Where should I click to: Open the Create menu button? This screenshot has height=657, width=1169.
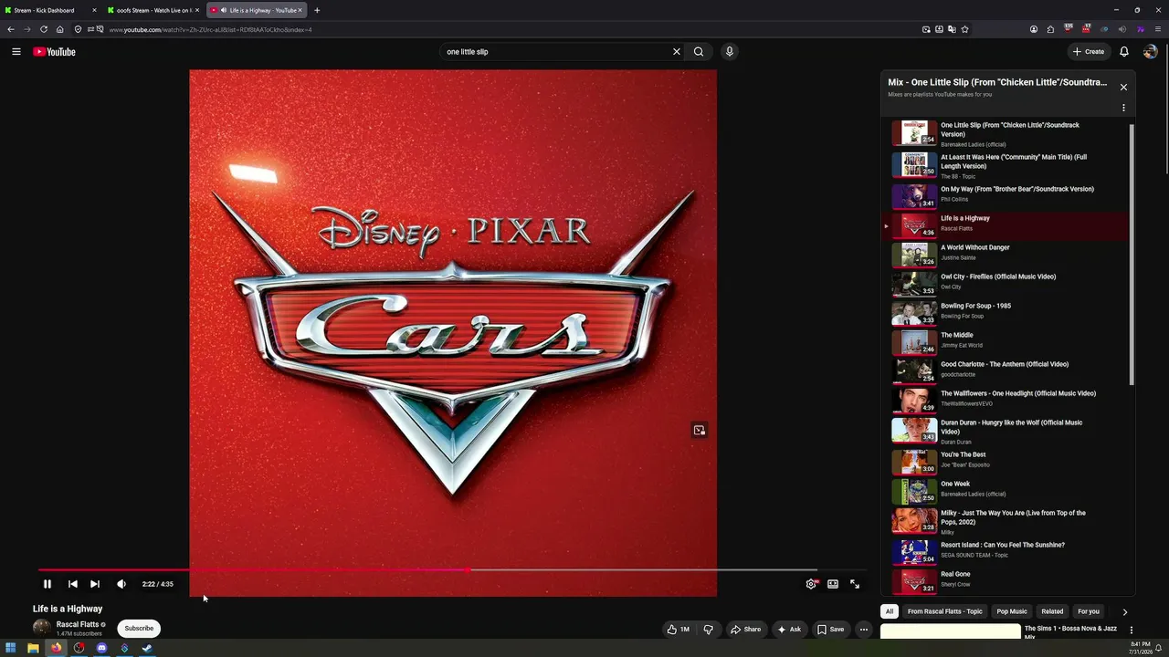(x=1089, y=52)
